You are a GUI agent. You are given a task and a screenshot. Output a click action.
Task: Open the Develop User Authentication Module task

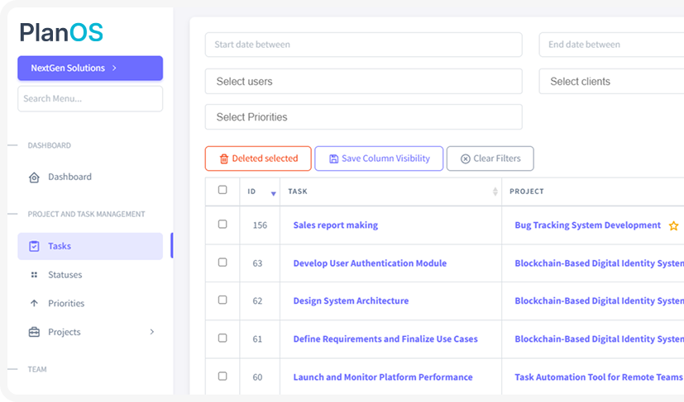[370, 263]
